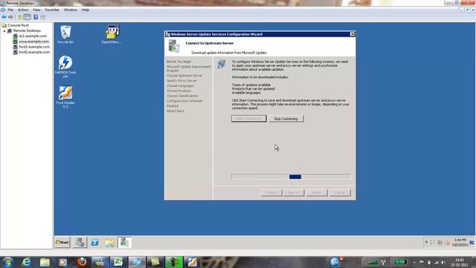Click the 'Choose Products' wizard step

[x=178, y=91]
